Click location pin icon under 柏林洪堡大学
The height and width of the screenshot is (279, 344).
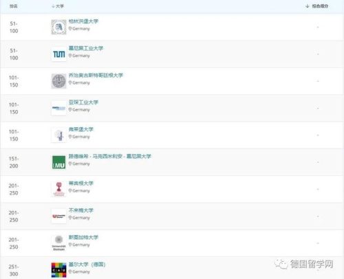(x=70, y=29)
